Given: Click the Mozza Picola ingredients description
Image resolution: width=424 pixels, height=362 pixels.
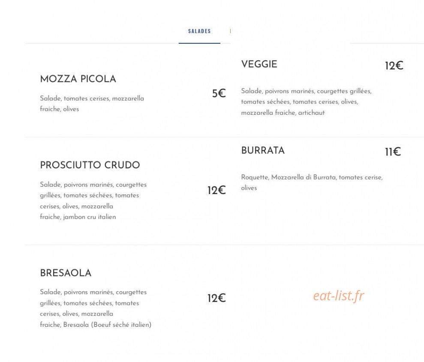Looking at the screenshot, I should pyautogui.click(x=92, y=104).
